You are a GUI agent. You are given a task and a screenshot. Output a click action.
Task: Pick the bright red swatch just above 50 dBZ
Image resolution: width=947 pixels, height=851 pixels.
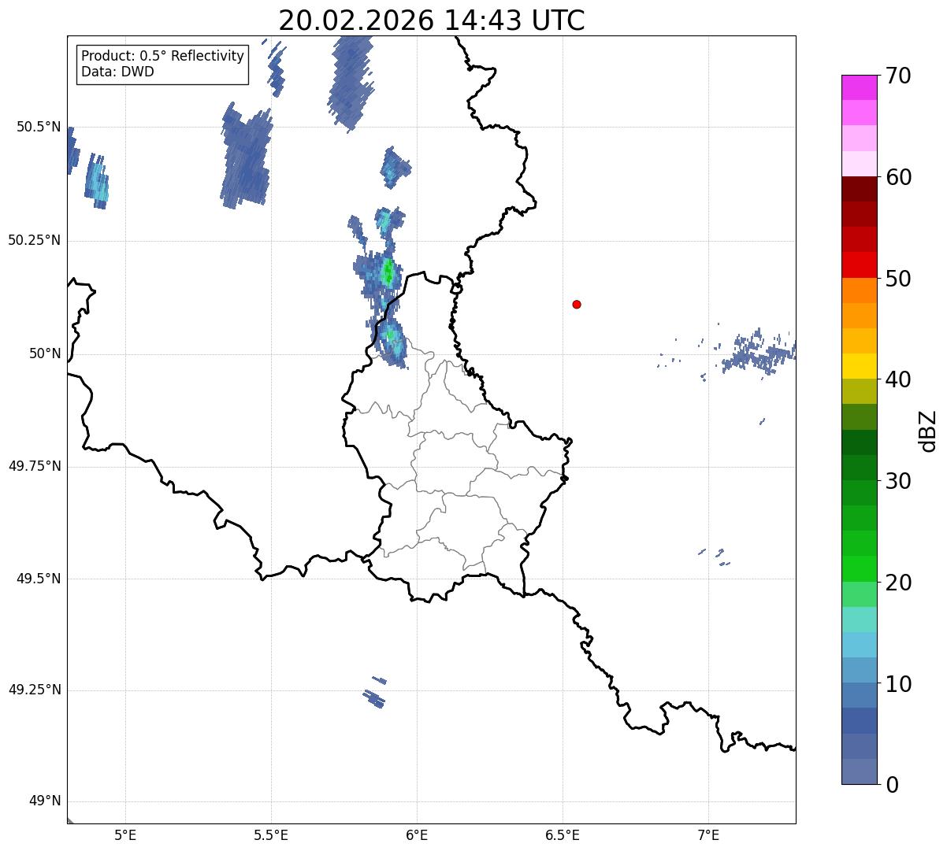(860, 265)
